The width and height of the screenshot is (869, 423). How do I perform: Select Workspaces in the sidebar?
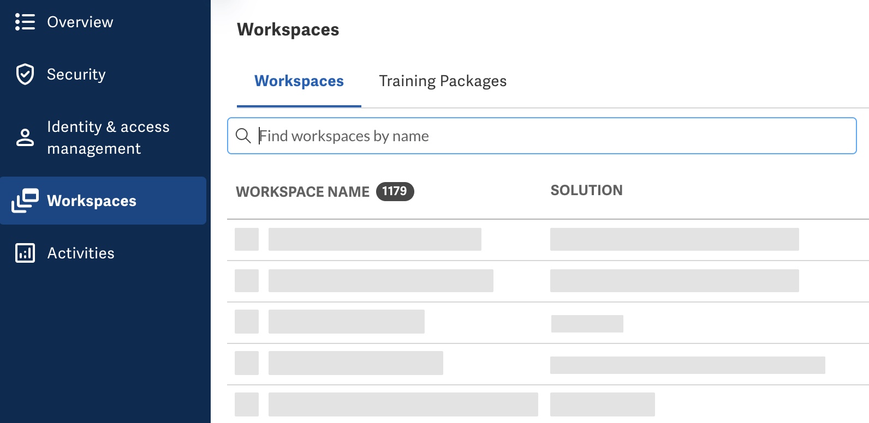coord(103,201)
